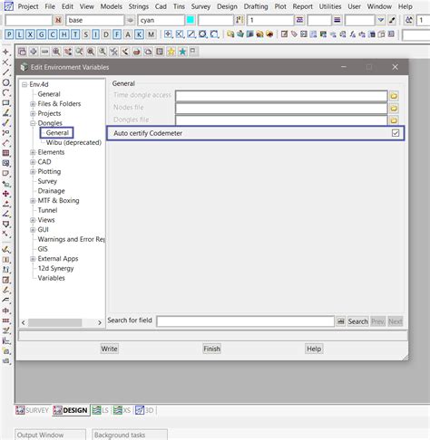Image resolution: width=430 pixels, height=440 pixels.
Task: Toggle the H snap button
Action: tap(64, 34)
